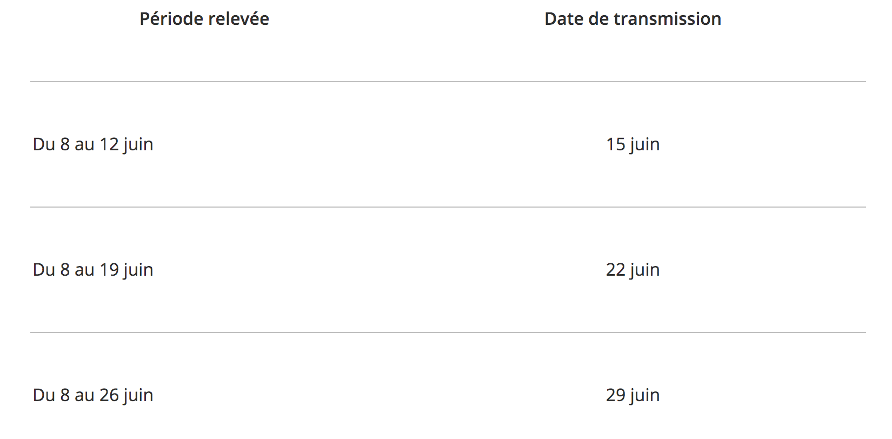This screenshot has width=892, height=439.
Task: Click the "15 juin" transmission date
Action: (633, 144)
